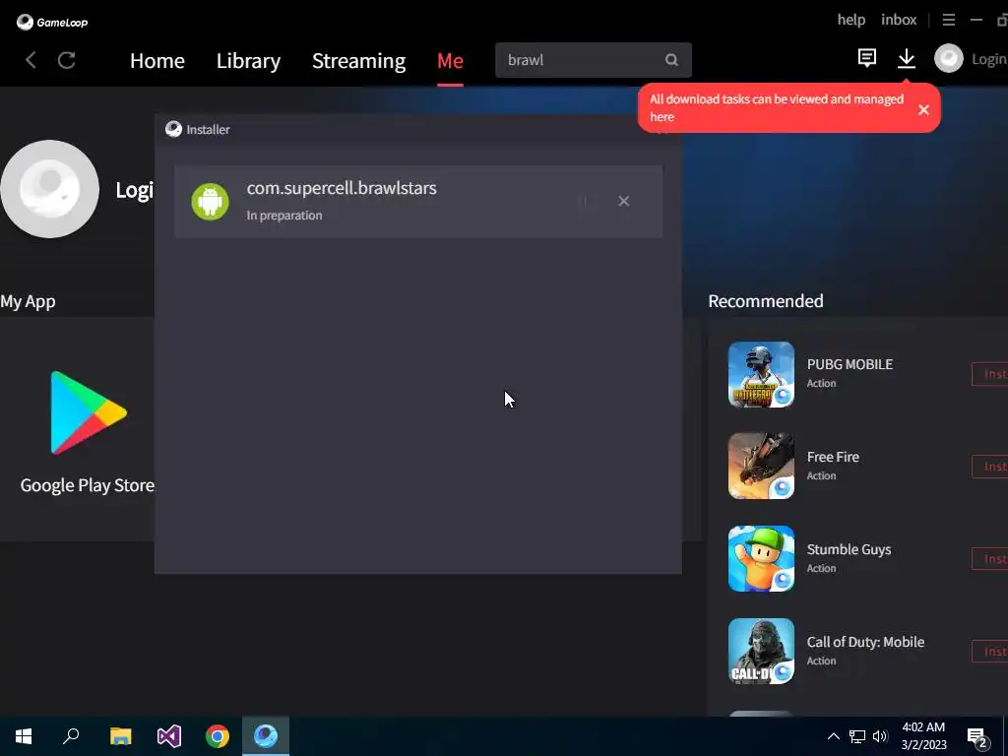Open the network tray icon
The height and width of the screenshot is (756, 1008).
coord(857,736)
